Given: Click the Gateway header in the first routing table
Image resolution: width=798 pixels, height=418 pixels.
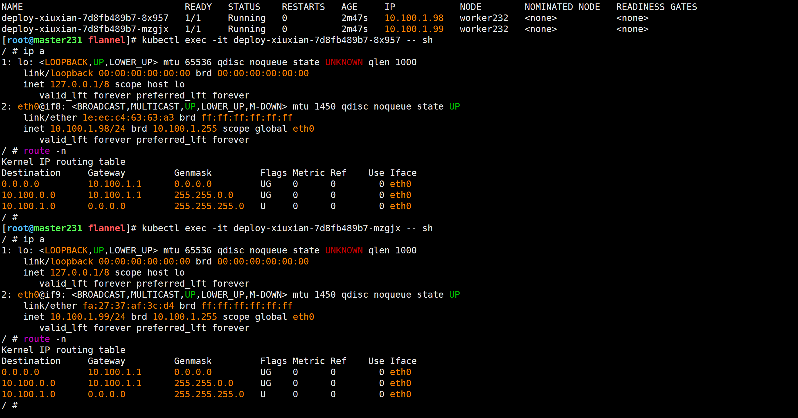Looking at the screenshot, I should [106, 173].
